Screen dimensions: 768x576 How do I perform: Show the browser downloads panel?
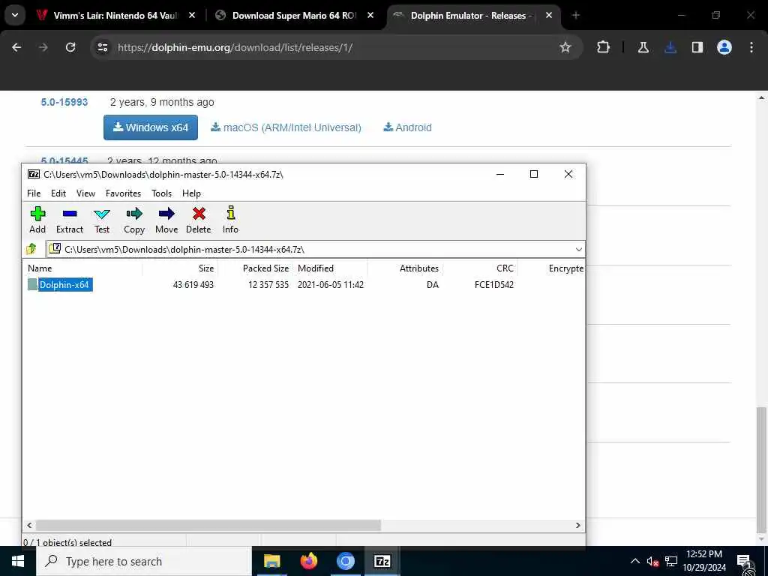[x=670, y=47]
